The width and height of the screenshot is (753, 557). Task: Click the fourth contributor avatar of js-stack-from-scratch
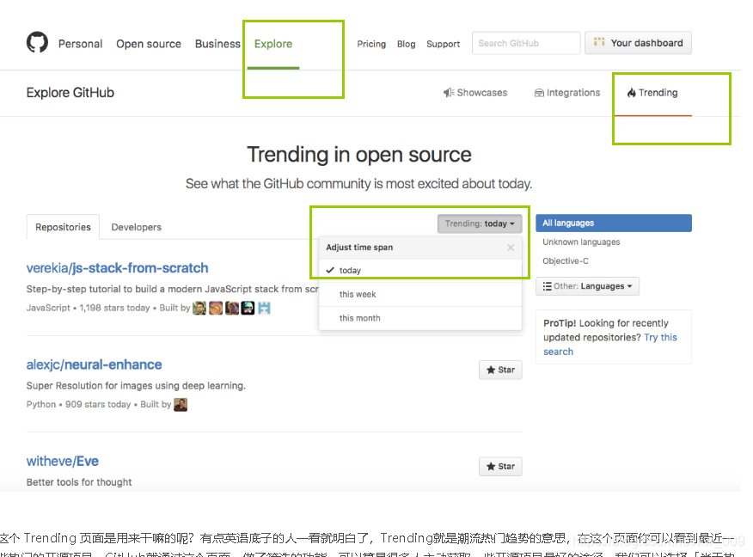click(248, 308)
